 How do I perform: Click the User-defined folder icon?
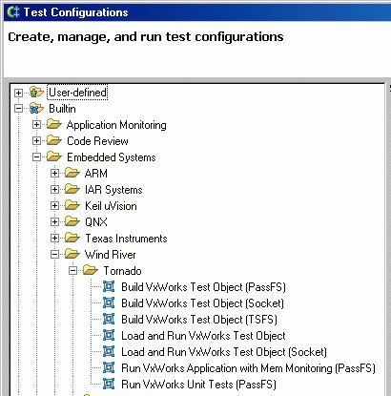36,93
